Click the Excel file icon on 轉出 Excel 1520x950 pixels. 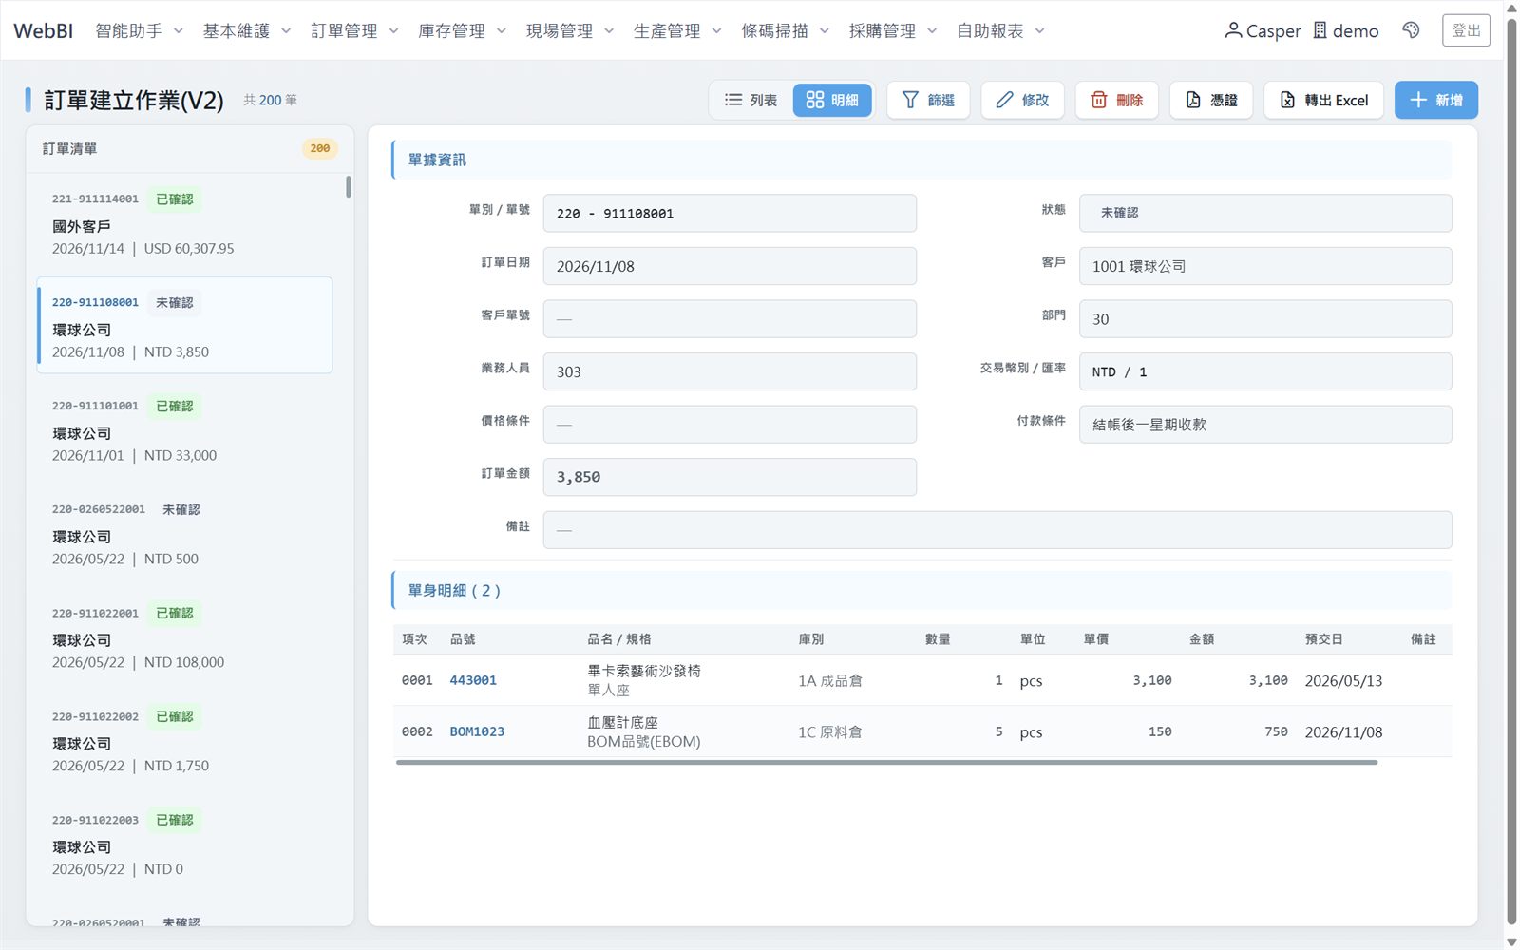click(x=1287, y=100)
